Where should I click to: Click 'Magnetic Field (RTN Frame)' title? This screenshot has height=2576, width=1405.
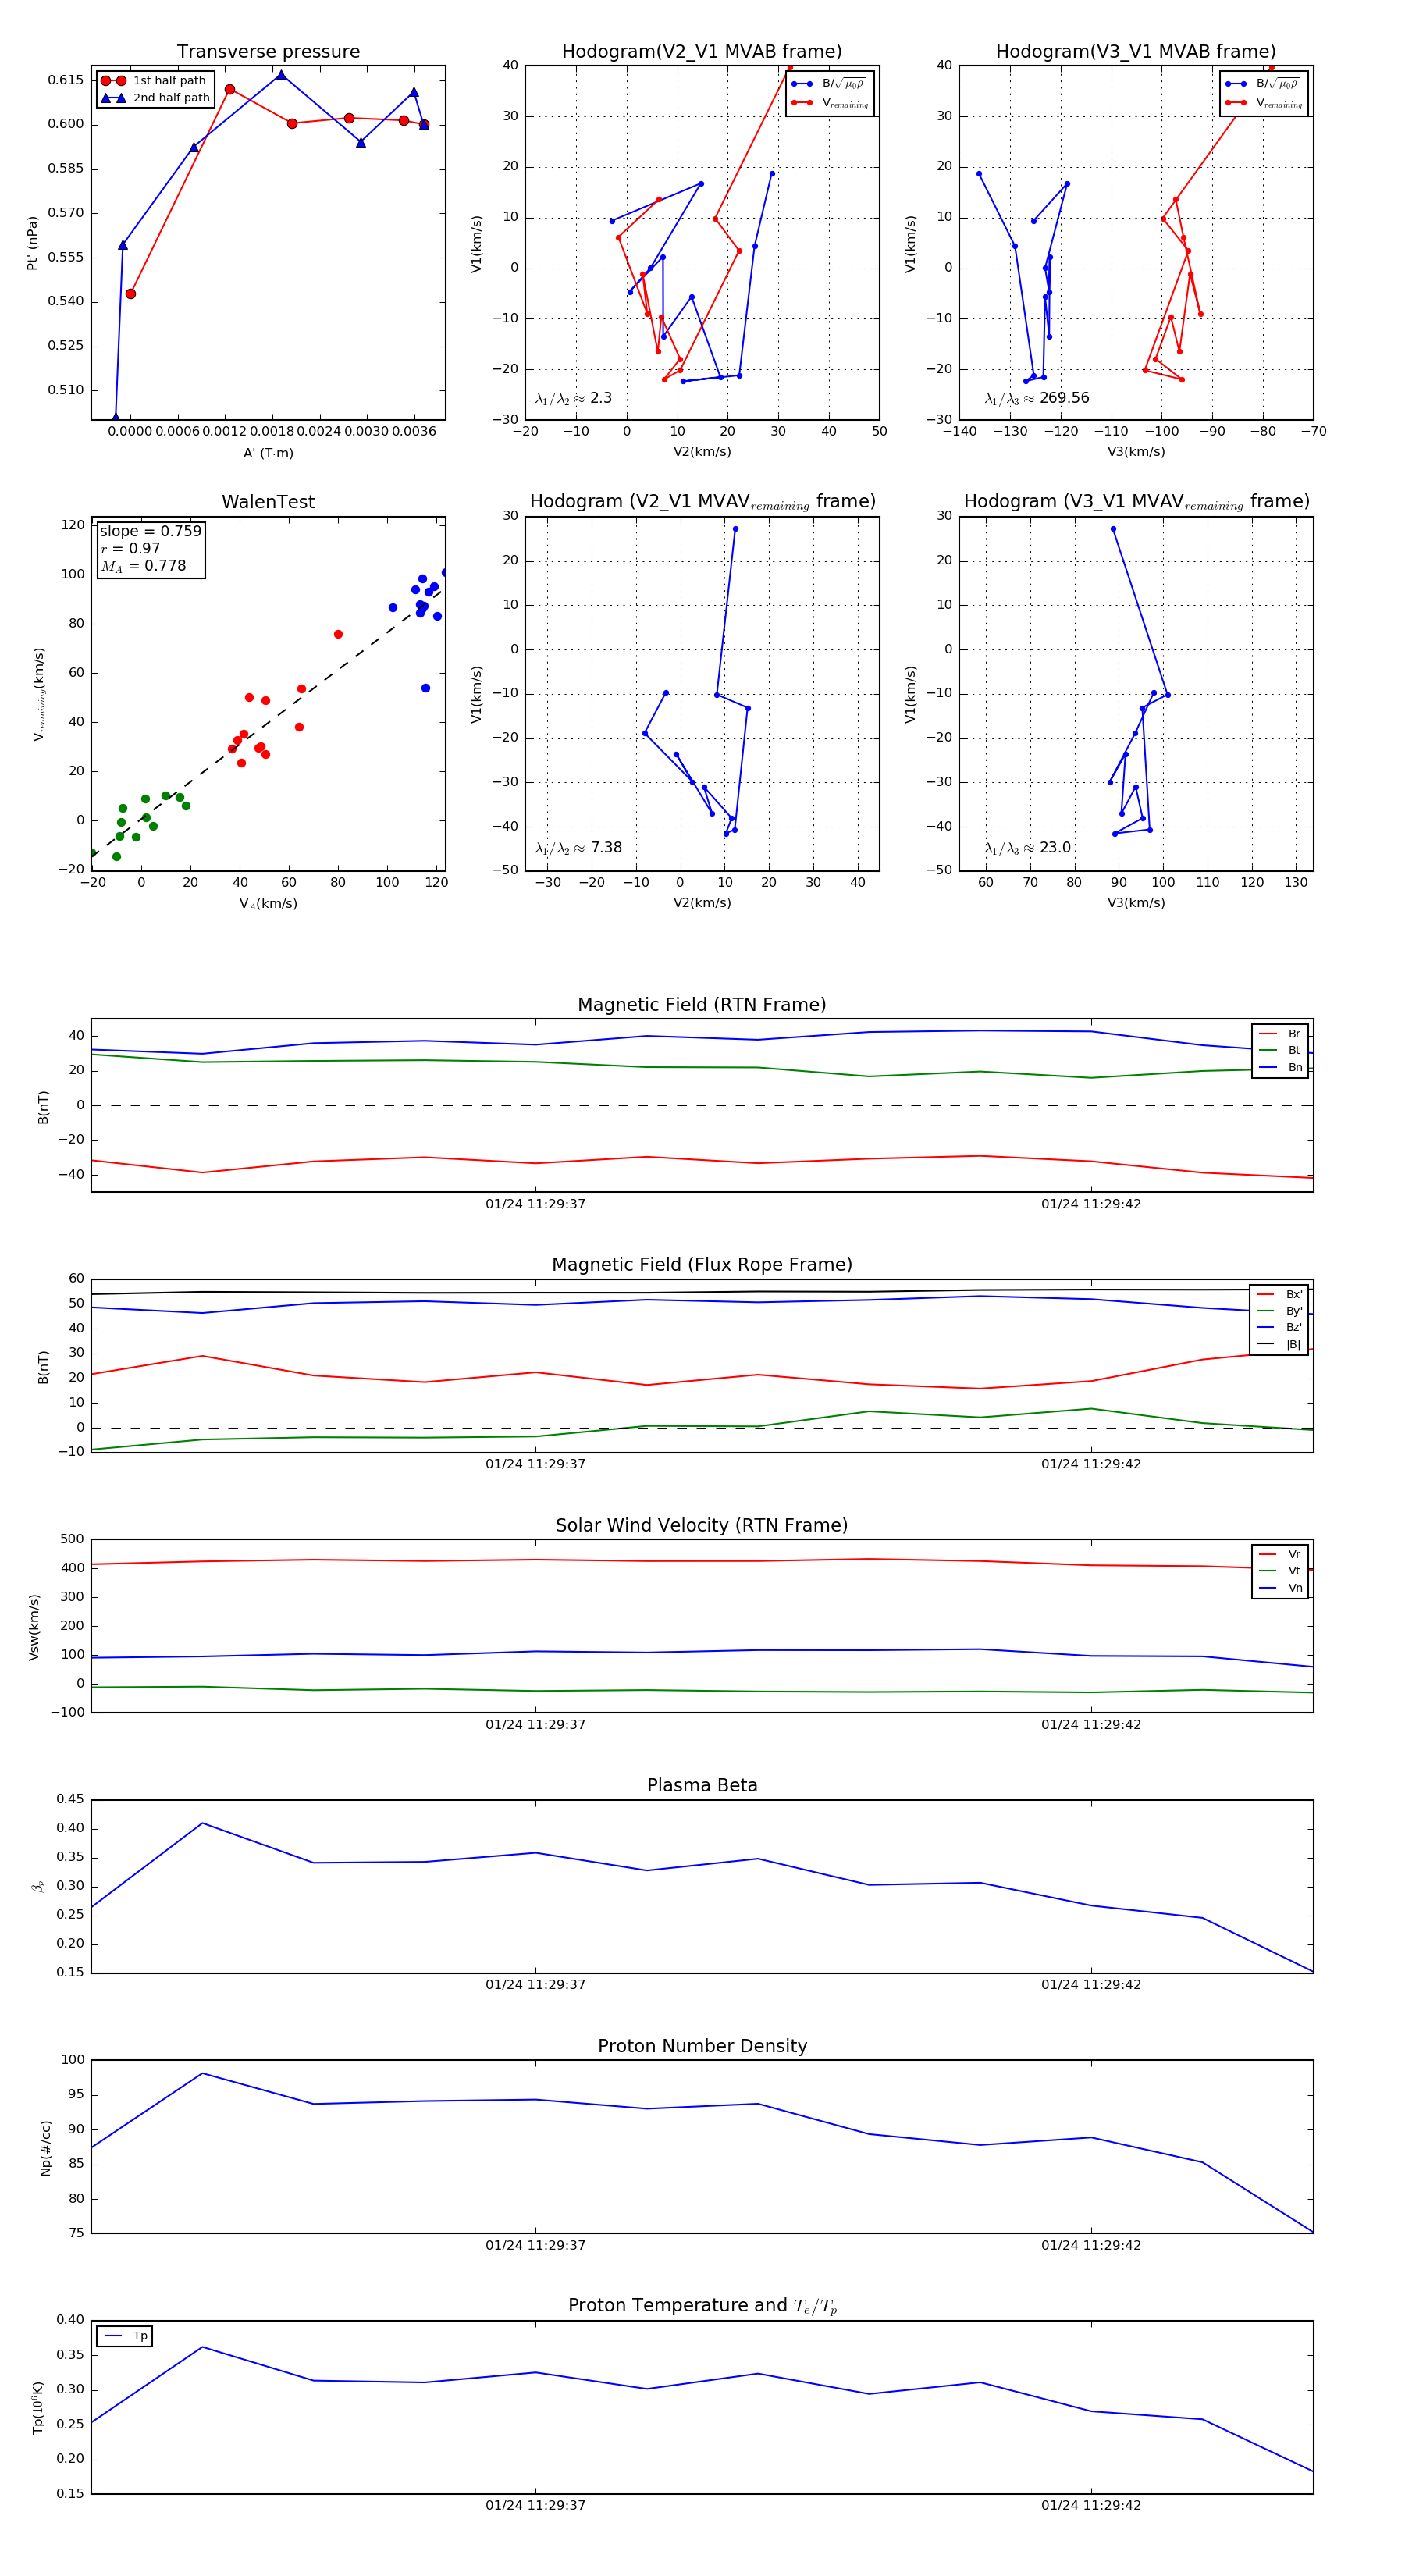click(x=702, y=1005)
